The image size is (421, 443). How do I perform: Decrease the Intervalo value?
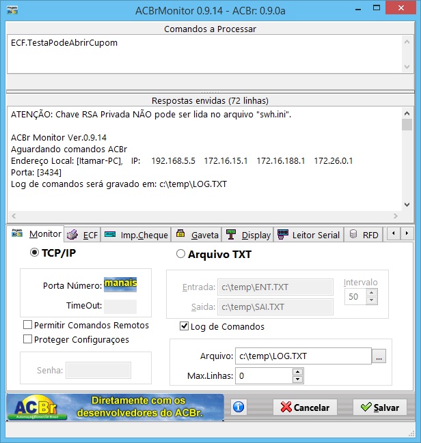372,300
